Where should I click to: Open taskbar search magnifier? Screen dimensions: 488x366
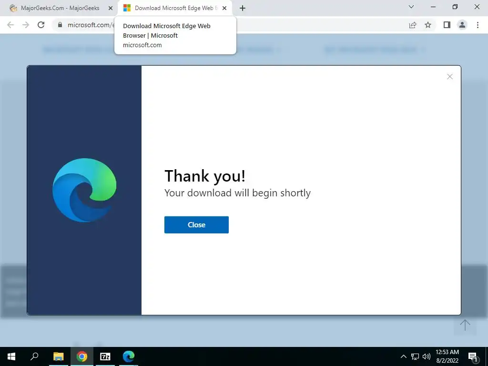[34, 356]
